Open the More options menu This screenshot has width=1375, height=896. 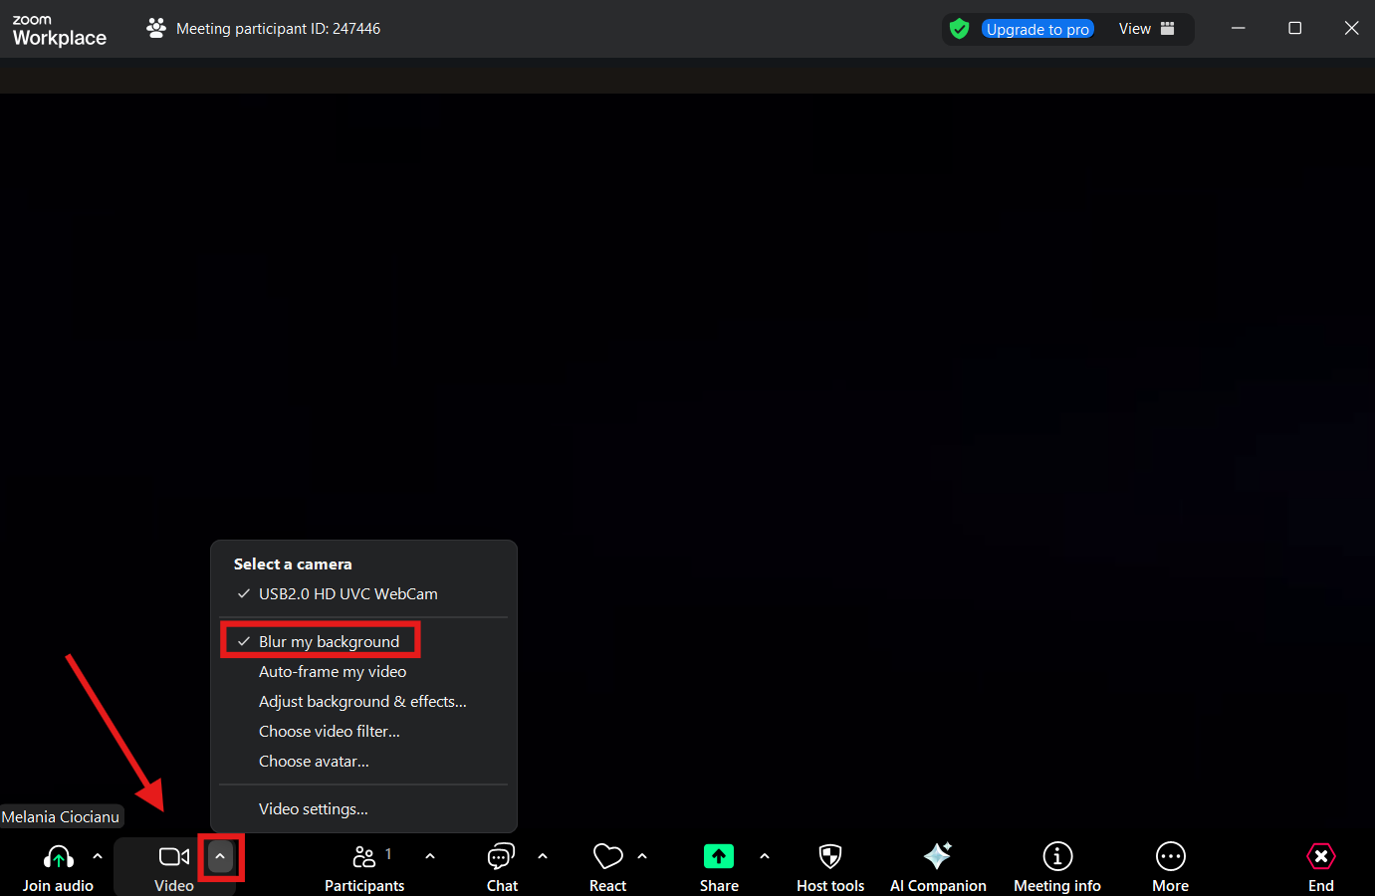pos(1170,857)
